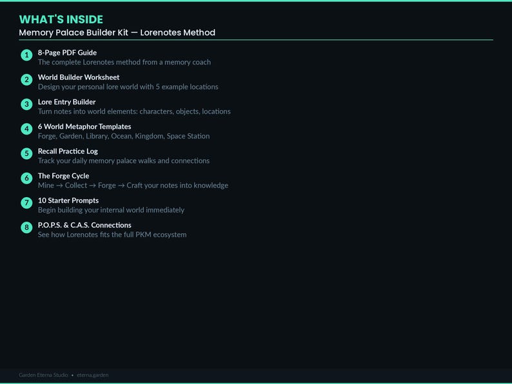Click the "World Builder Worksheet" title
This screenshot has height=384, width=512.
click(79, 77)
